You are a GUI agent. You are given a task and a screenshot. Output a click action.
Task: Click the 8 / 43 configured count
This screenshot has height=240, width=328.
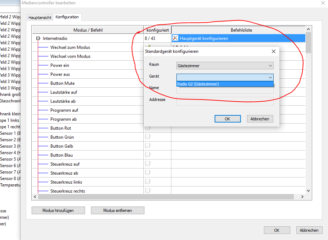coord(150,38)
